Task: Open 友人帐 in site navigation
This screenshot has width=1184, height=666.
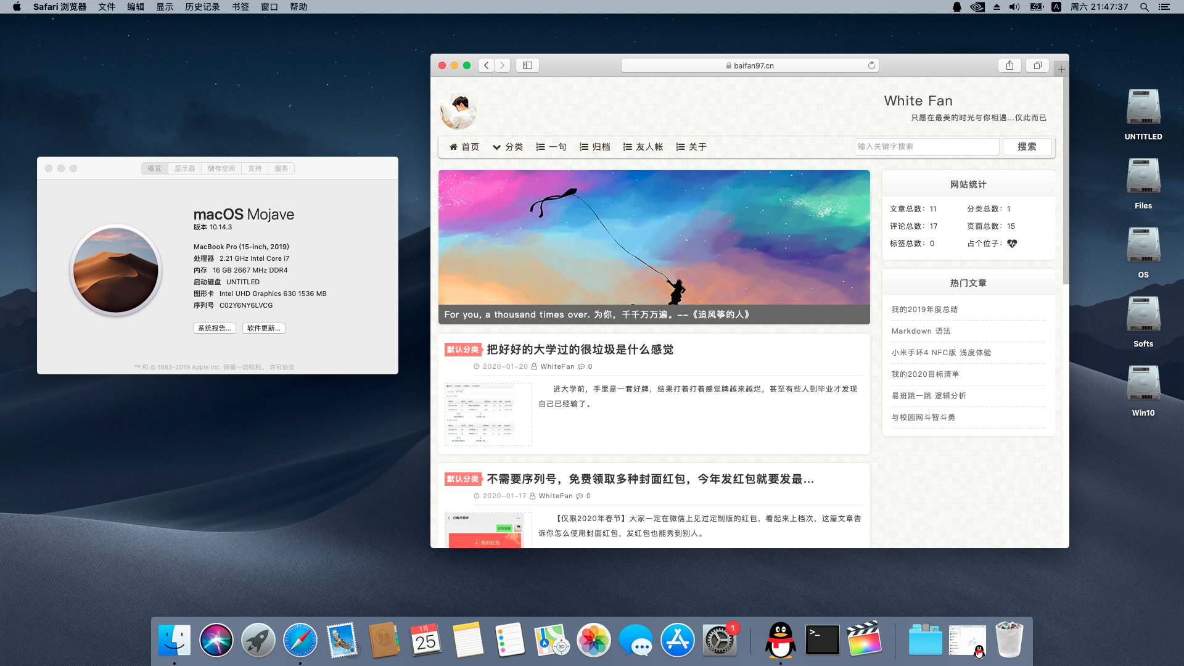Action: point(643,147)
